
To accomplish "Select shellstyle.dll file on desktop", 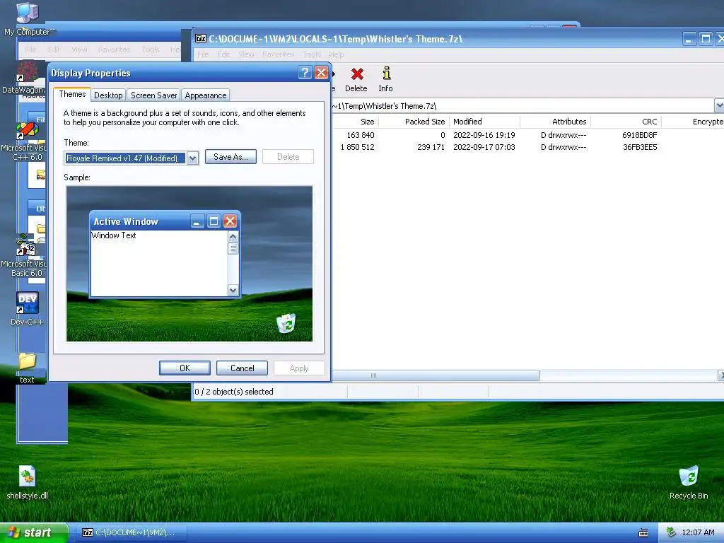I will (27, 482).
